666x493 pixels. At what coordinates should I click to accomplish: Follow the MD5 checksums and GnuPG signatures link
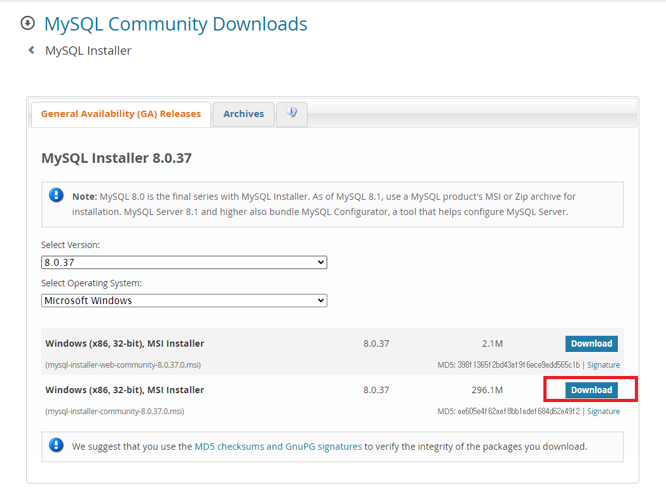click(x=278, y=447)
